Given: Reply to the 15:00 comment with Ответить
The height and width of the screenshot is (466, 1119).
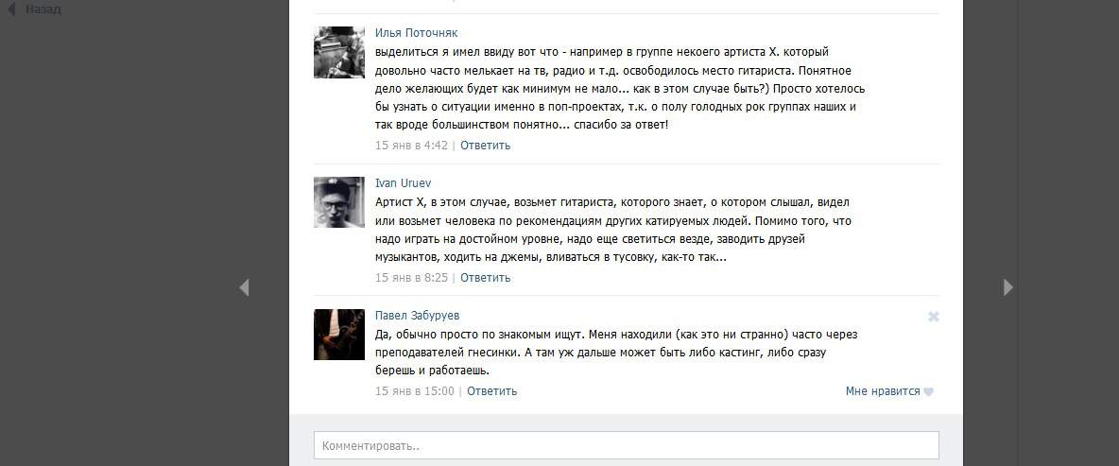Looking at the screenshot, I should coord(491,390).
